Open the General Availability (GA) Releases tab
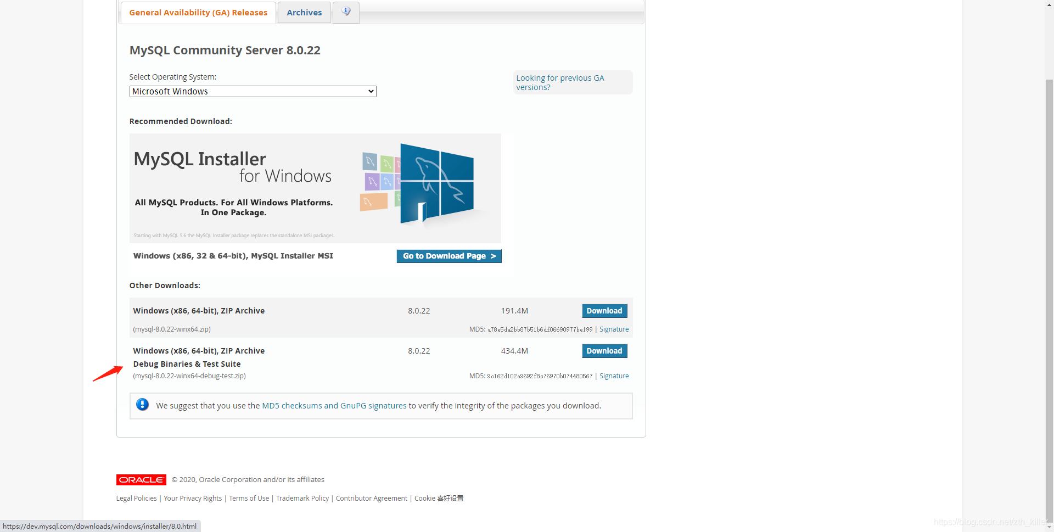 pyautogui.click(x=198, y=13)
